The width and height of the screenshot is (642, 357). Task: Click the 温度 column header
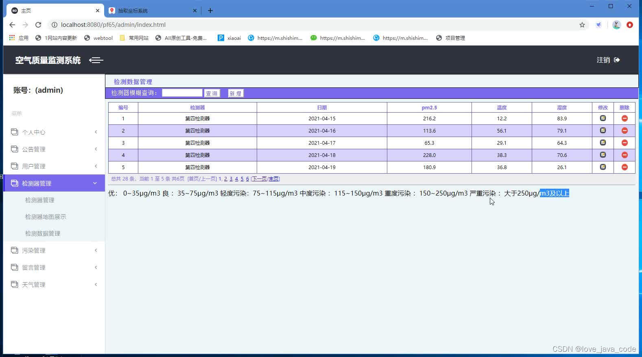point(502,107)
